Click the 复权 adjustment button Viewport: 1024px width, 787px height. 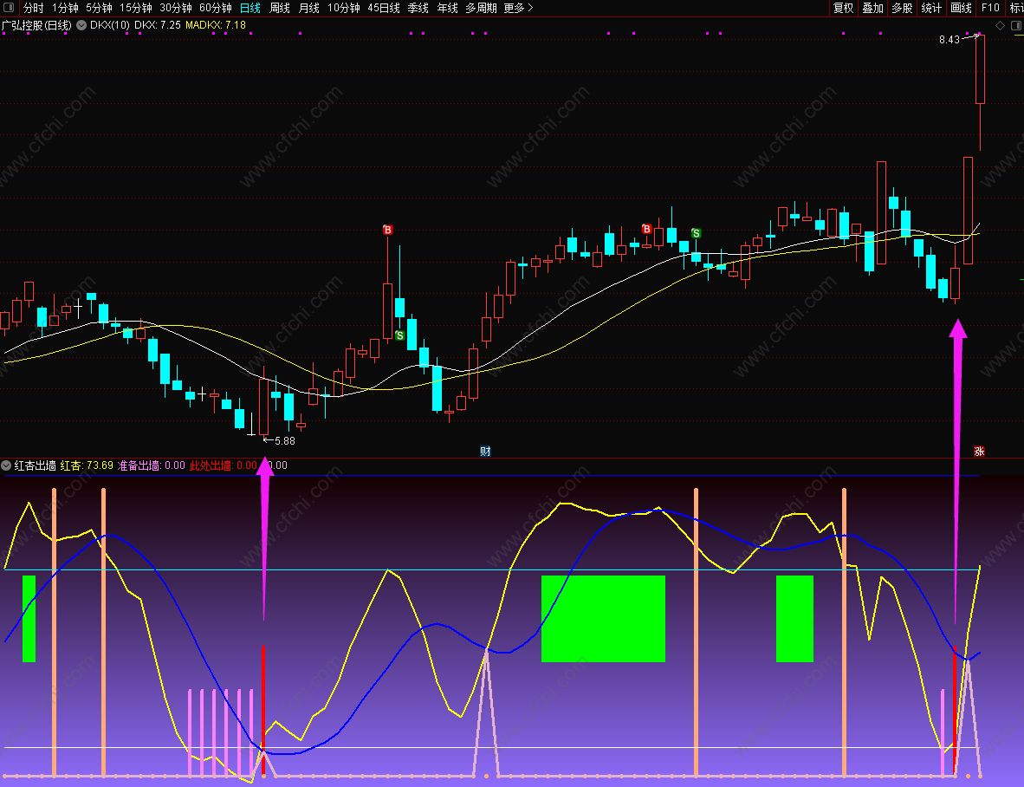tap(843, 8)
